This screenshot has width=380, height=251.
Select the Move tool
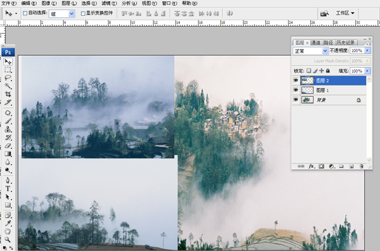[x=8, y=61]
